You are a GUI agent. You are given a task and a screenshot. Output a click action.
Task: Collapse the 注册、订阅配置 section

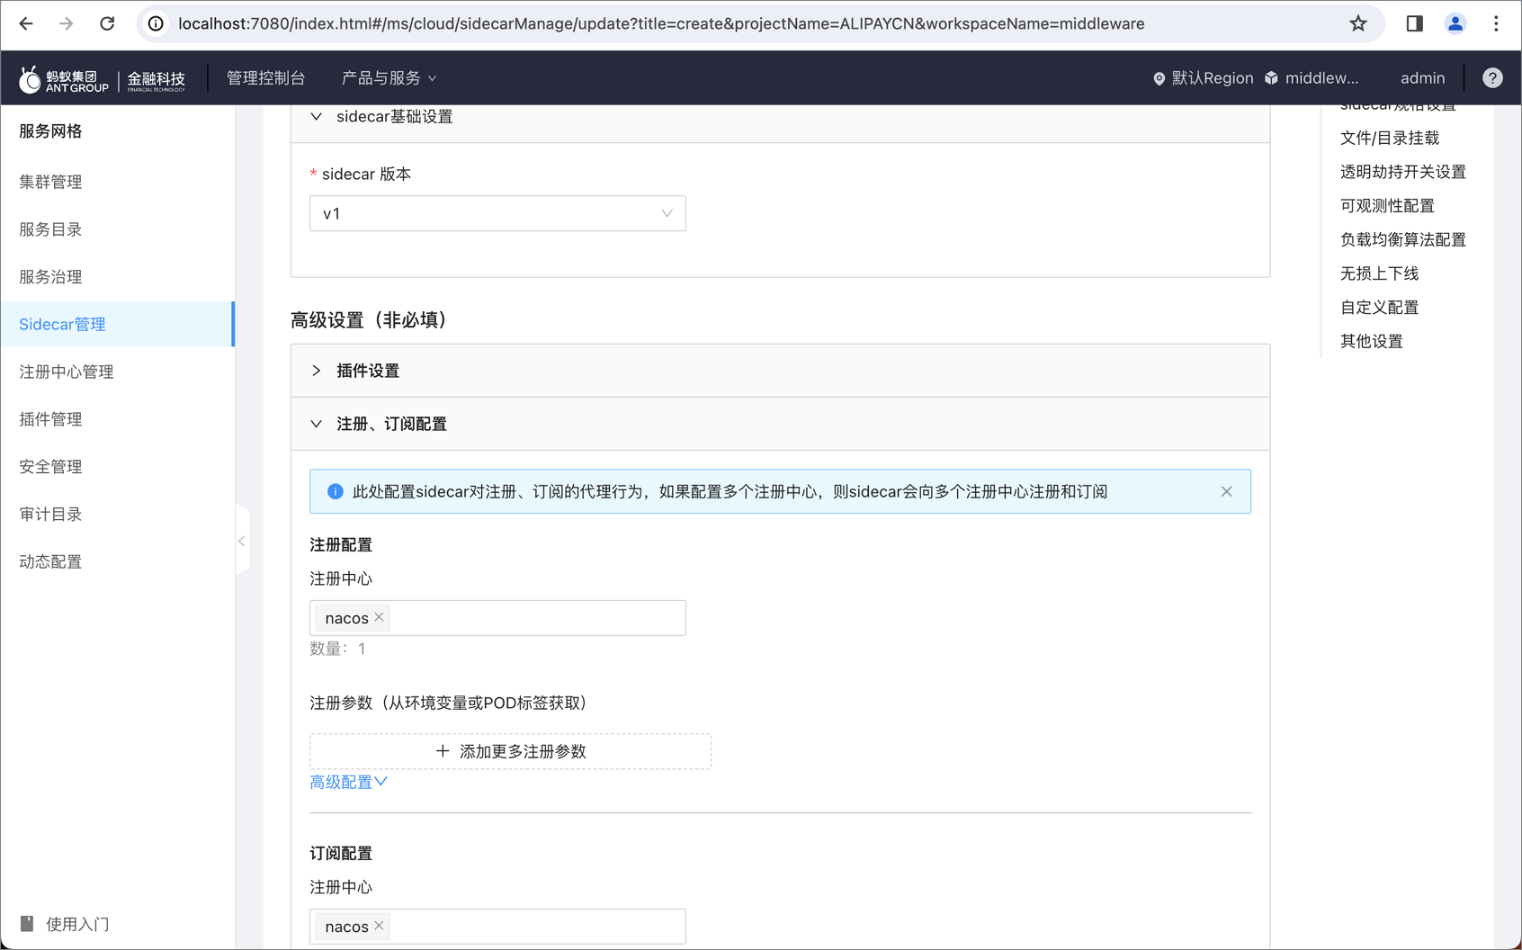(317, 424)
